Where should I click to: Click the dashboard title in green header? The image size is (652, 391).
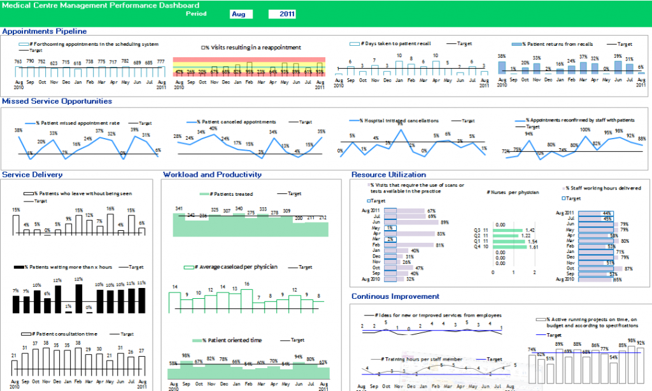coord(101,4)
